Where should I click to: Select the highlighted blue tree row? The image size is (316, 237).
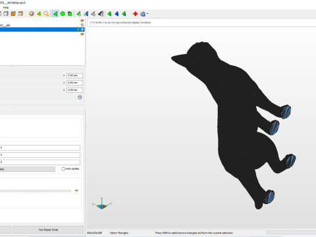click(x=42, y=30)
